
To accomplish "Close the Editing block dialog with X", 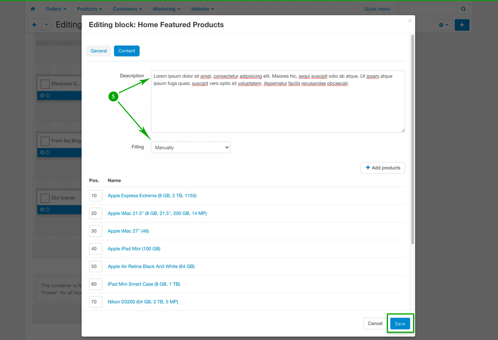I will 410,21.
